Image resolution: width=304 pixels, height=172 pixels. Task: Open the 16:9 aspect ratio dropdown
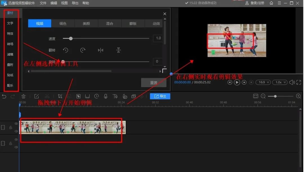[263, 82]
